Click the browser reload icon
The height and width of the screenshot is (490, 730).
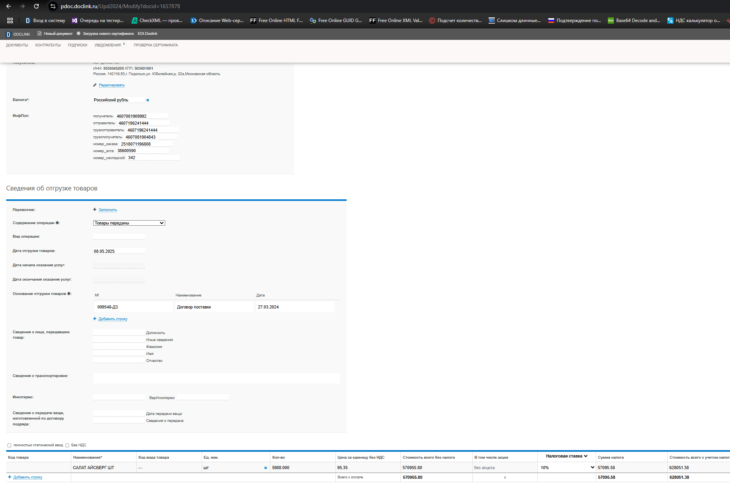tap(36, 6)
